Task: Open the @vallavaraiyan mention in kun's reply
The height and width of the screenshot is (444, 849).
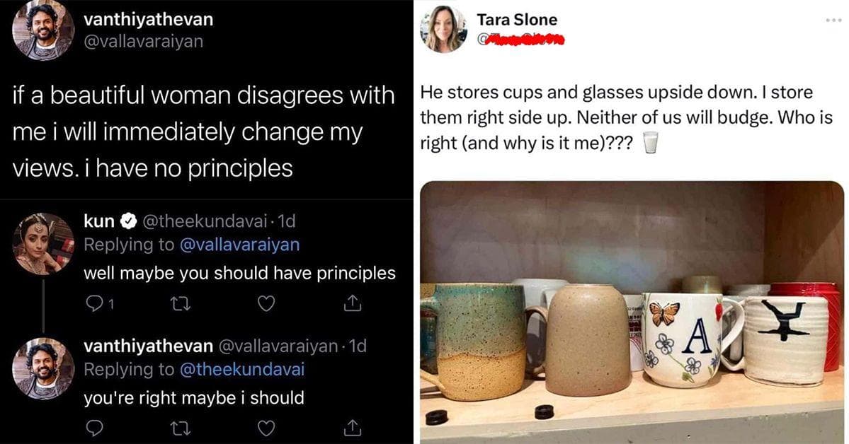Action: coord(239,245)
